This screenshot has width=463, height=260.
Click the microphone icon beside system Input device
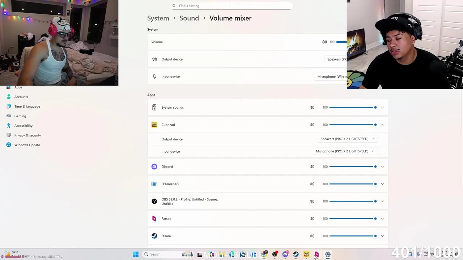[154, 77]
